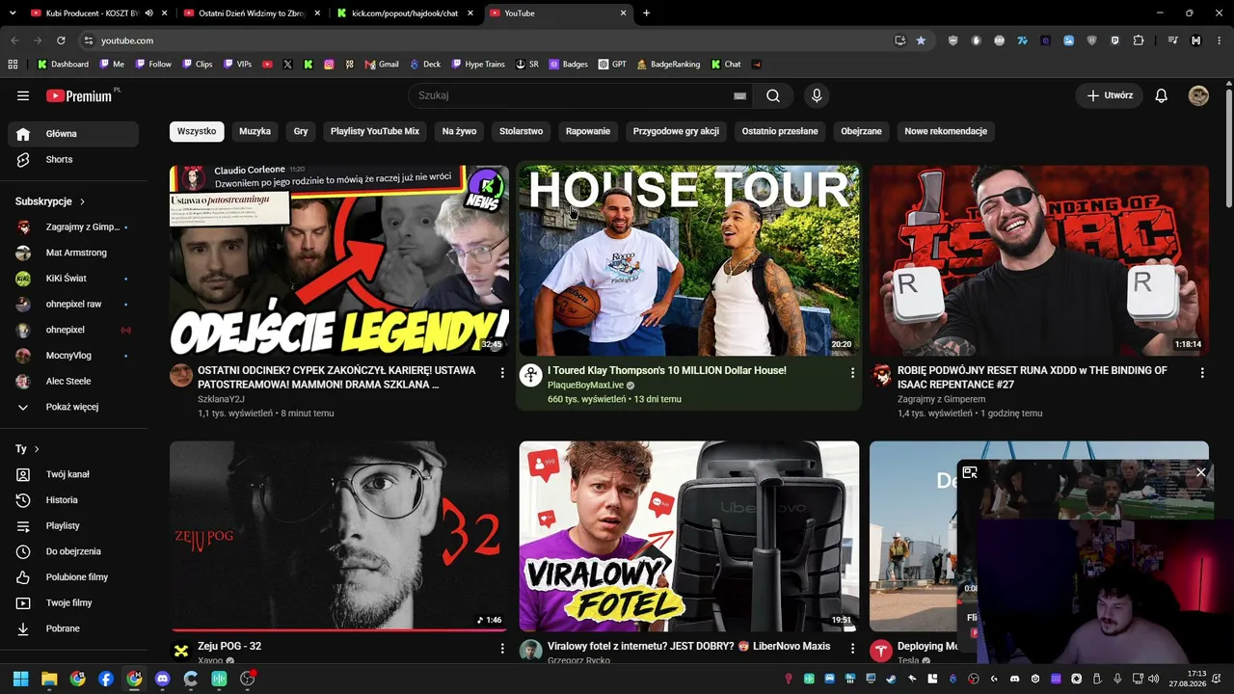Click the magnifier search button
This screenshot has width=1234, height=694.
coord(773,95)
